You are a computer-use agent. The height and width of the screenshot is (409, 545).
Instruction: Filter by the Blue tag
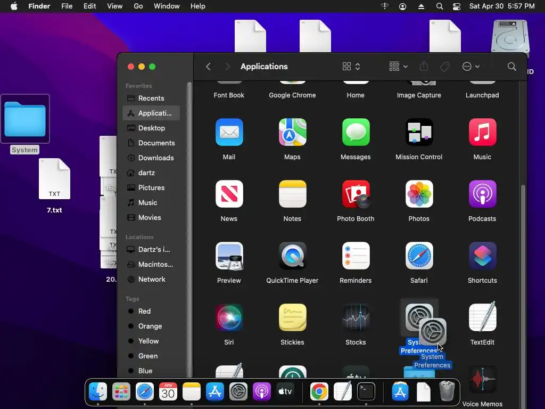click(151, 371)
